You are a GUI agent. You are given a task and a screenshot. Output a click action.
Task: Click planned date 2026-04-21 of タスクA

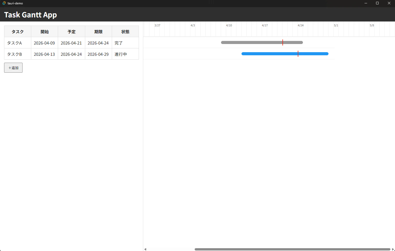coord(71,43)
